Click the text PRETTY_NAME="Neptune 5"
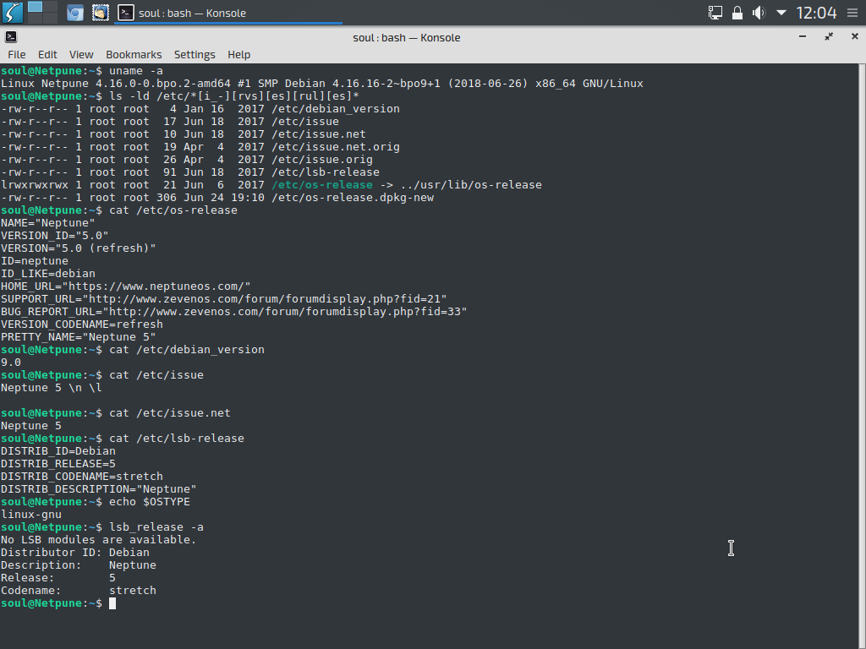This screenshot has height=649, width=866. coord(79,337)
